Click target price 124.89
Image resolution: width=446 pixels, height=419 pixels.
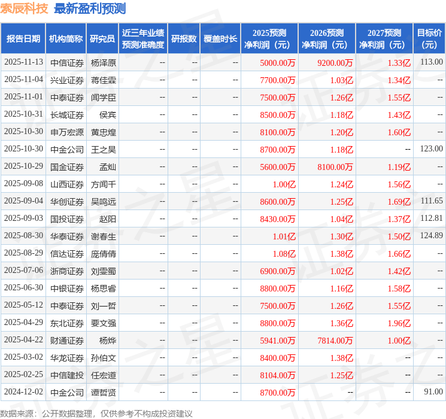(x=432, y=235)
